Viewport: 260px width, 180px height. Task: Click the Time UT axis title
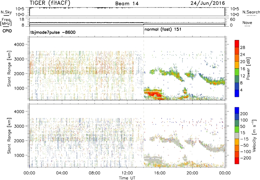pyautogui.click(x=127, y=178)
